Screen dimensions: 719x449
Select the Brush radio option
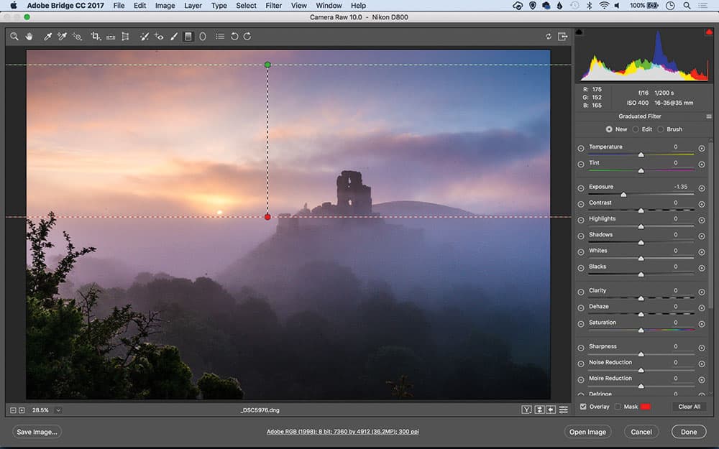pos(661,129)
